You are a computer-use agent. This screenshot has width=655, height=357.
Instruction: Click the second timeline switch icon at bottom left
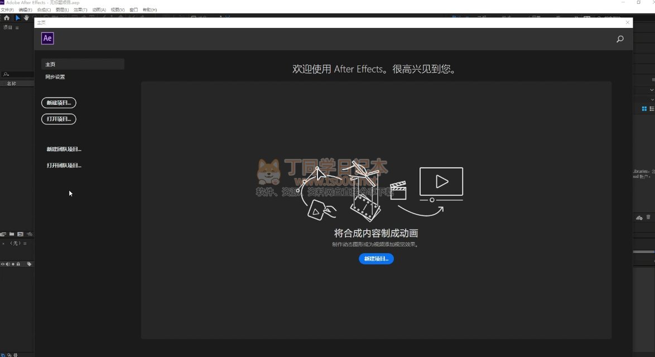pyautogui.click(x=9, y=355)
